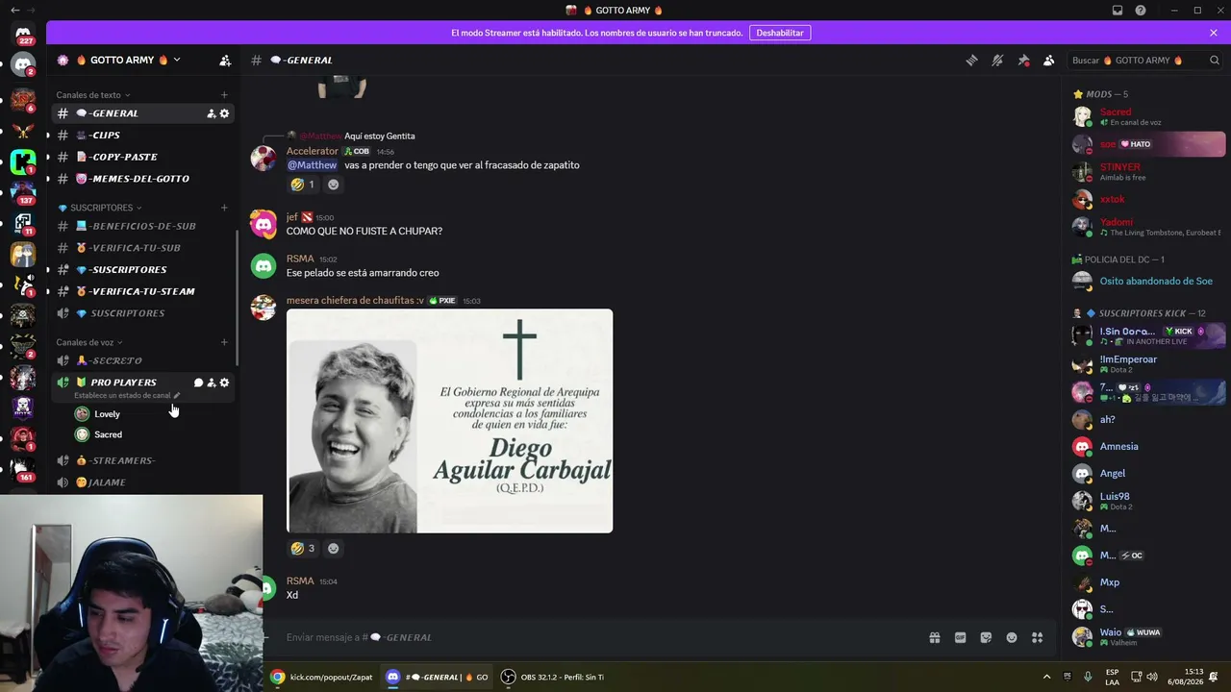Image resolution: width=1231 pixels, height=692 pixels.
Task: Dismiss the Streamer mode purple banner
Action: 1214,33
